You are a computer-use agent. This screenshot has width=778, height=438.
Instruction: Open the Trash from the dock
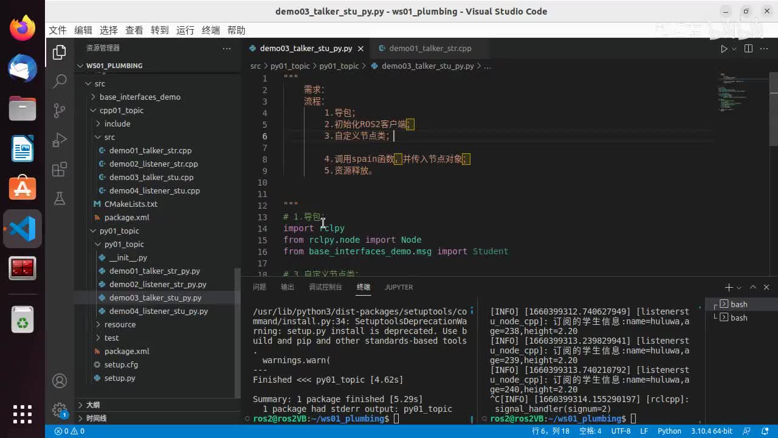pyautogui.click(x=22, y=319)
